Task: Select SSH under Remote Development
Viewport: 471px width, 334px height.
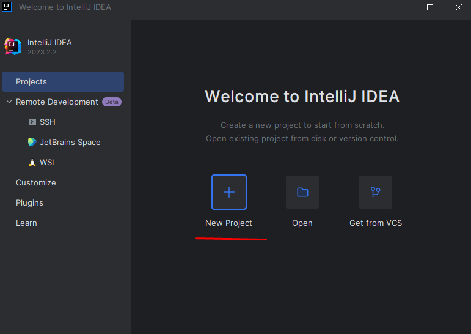Action: tap(48, 122)
